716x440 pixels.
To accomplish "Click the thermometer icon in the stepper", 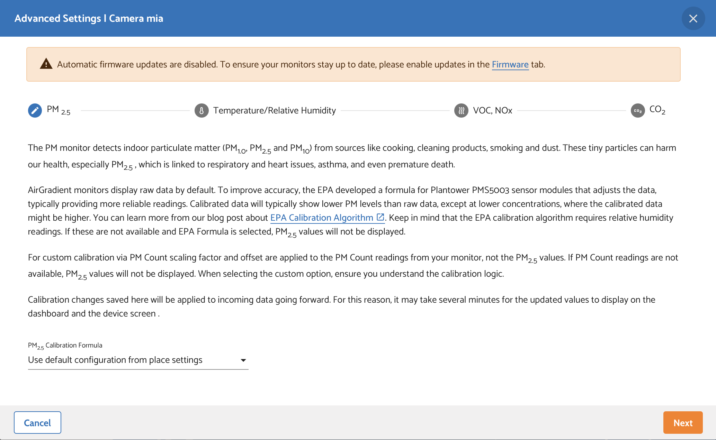I will point(202,111).
